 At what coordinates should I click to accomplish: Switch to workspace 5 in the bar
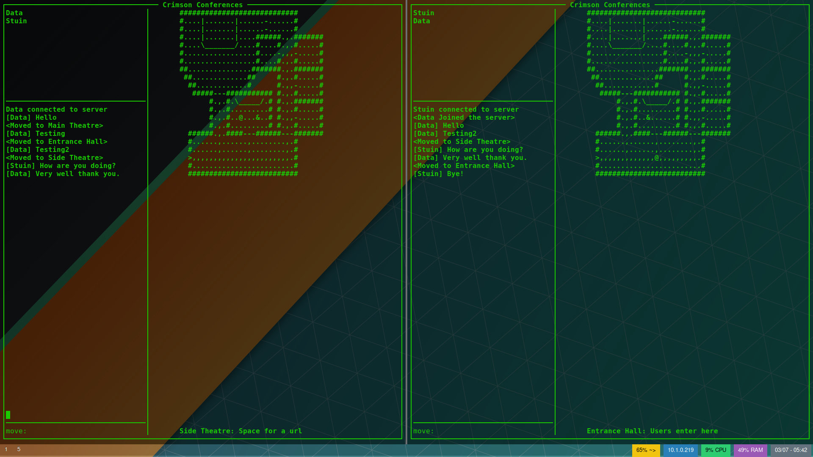pos(19,449)
